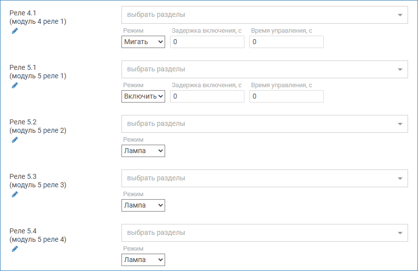Open 'выбрать разделы' list for Реле 5.4
The height and width of the screenshot is (271, 418).
[x=265, y=233]
